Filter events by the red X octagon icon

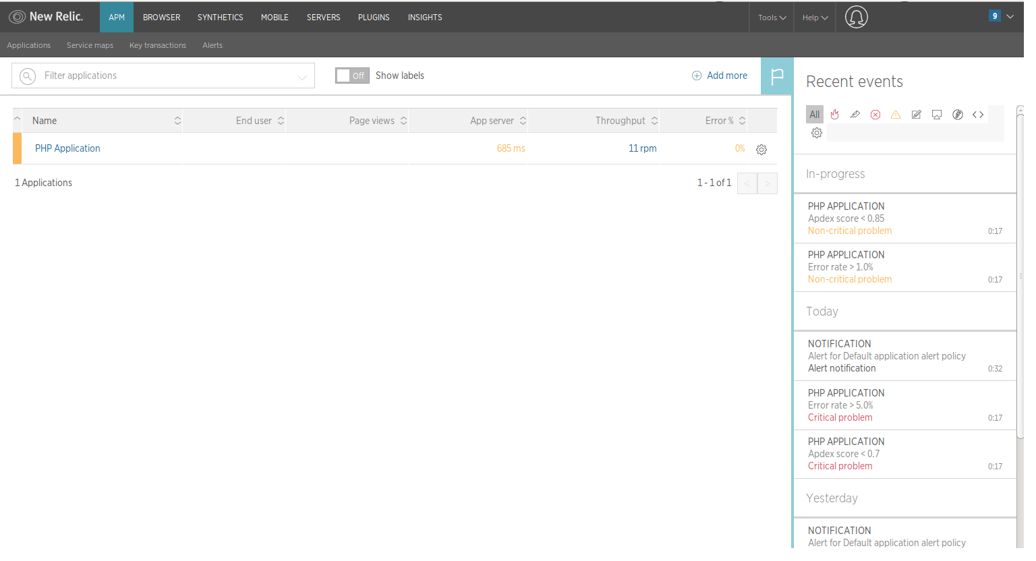click(x=875, y=115)
